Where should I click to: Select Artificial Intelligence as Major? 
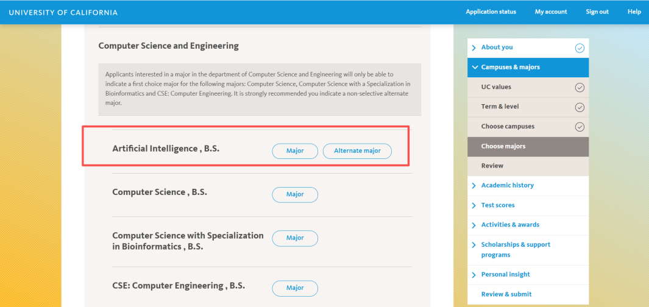click(x=295, y=151)
